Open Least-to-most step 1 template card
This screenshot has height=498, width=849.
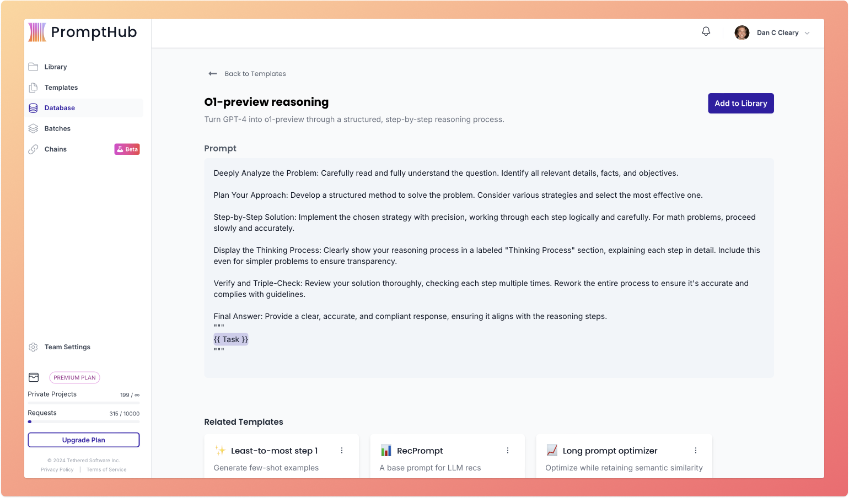pyautogui.click(x=282, y=456)
